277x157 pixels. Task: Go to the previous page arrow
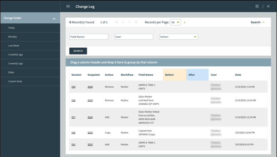click(123, 22)
